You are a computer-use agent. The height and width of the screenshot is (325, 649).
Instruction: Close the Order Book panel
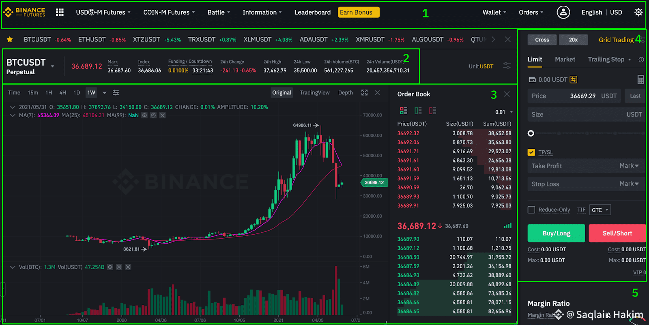click(x=507, y=94)
